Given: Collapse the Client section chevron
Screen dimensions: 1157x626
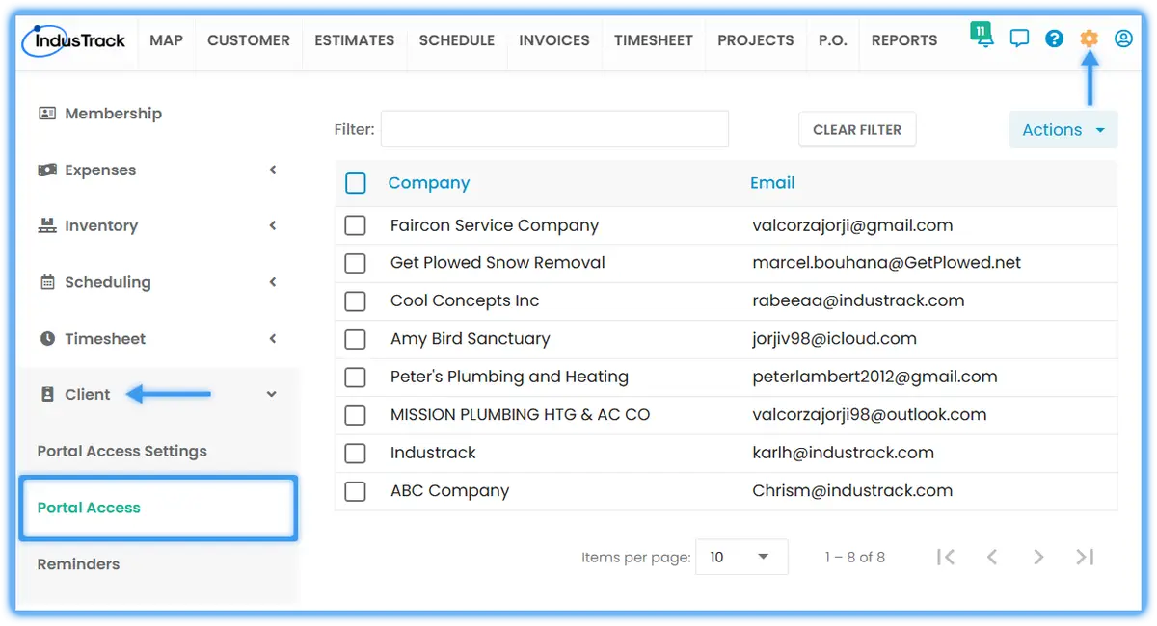Looking at the screenshot, I should click(272, 395).
